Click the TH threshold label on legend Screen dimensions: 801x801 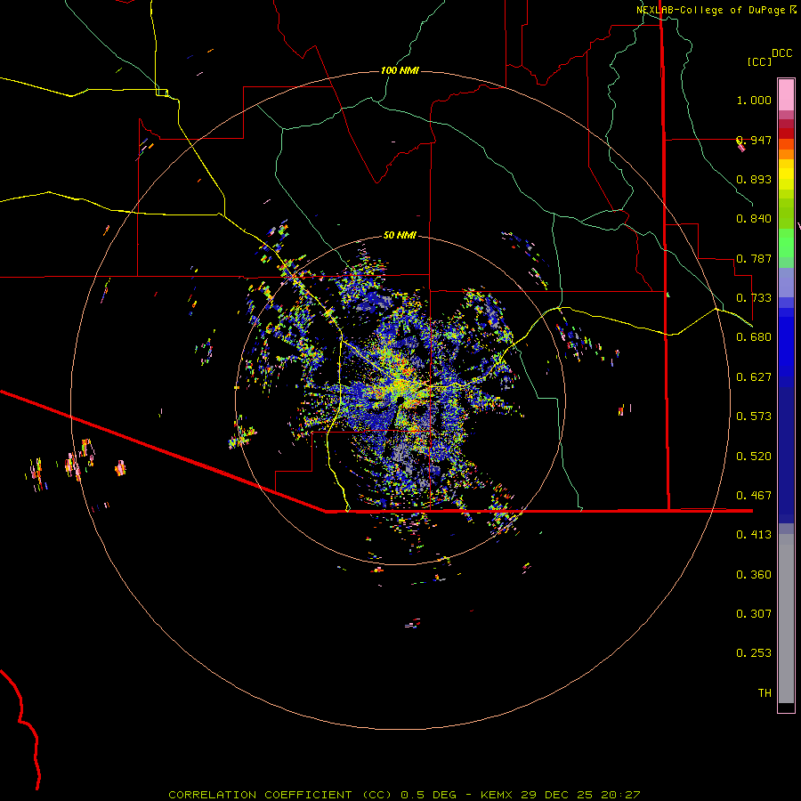[x=765, y=693]
